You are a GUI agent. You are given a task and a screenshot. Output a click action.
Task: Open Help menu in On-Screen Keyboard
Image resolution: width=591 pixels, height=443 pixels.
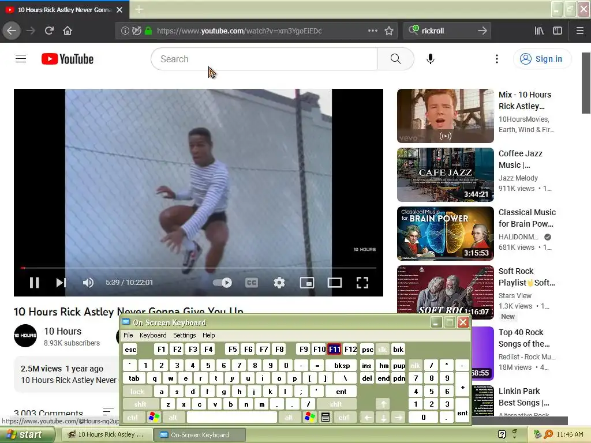[208, 335]
